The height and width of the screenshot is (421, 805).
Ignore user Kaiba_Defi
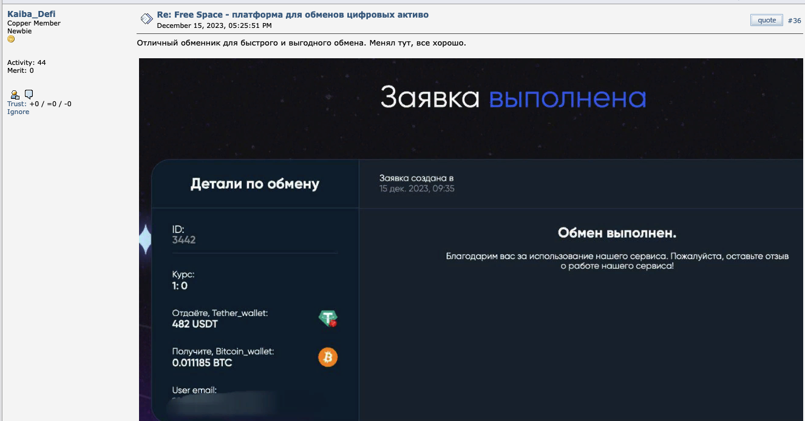[x=18, y=112]
